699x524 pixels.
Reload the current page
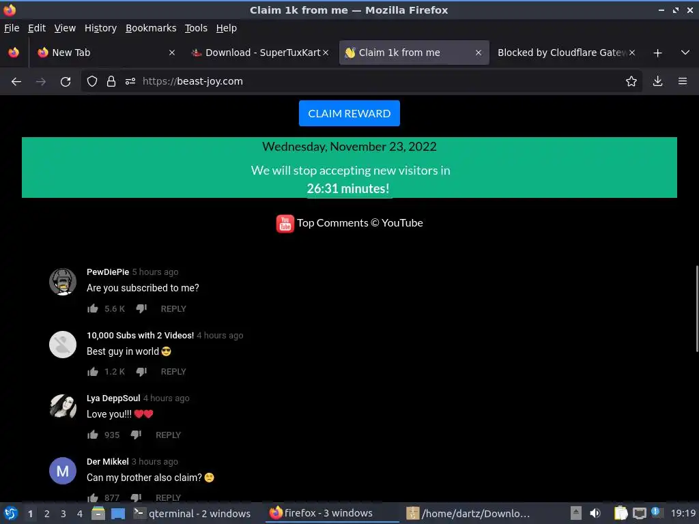66,82
